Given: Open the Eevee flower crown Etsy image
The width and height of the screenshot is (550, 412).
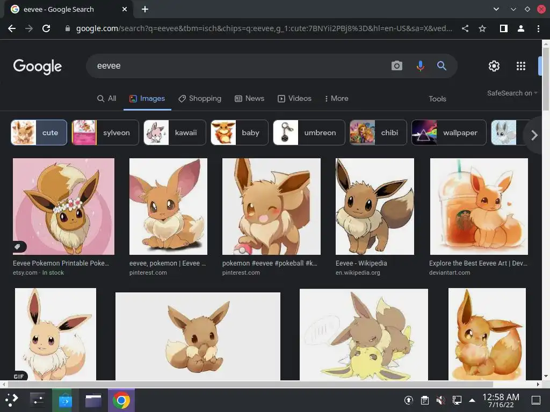Looking at the screenshot, I should pos(63,207).
